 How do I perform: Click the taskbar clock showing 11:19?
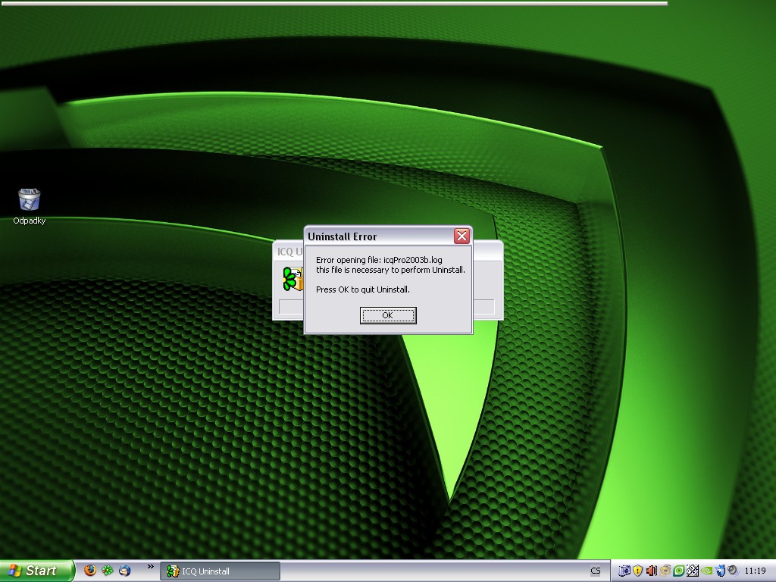(x=755, y=571)
